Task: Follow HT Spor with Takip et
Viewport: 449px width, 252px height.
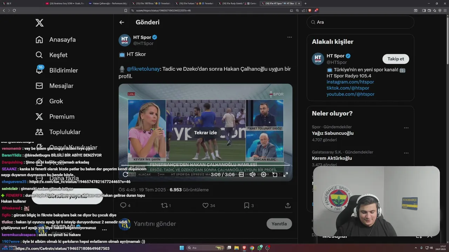Action: coord(396,59)
